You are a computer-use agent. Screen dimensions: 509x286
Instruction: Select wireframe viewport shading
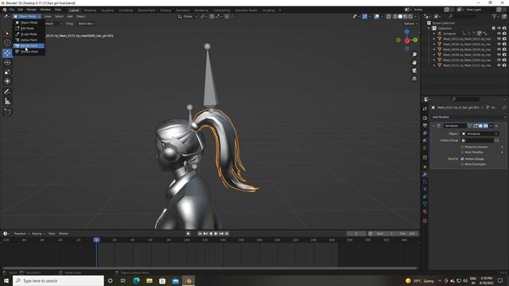click(395, 16)
